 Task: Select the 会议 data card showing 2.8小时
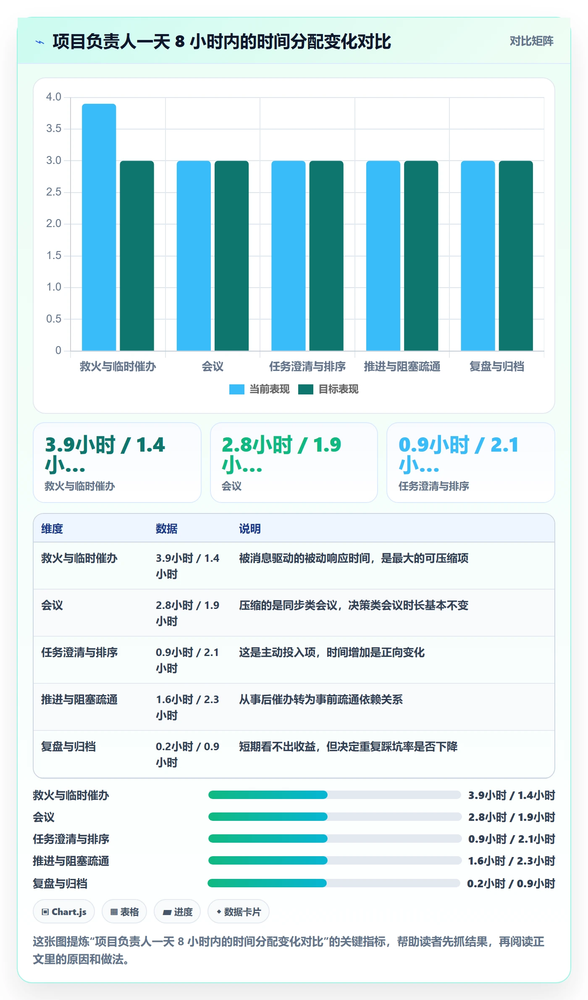[x=294, y=463]
